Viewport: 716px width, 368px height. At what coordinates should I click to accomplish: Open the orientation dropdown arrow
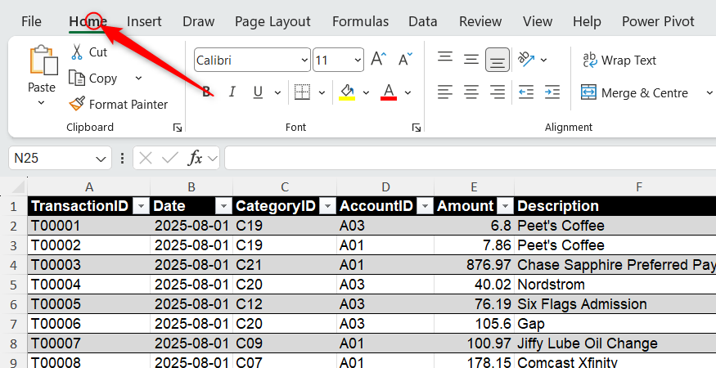pos(544,60)
